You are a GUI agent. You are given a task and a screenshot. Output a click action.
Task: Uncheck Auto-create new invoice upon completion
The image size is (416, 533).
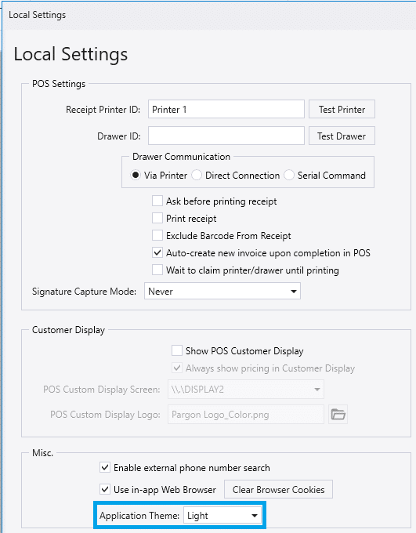157,252
